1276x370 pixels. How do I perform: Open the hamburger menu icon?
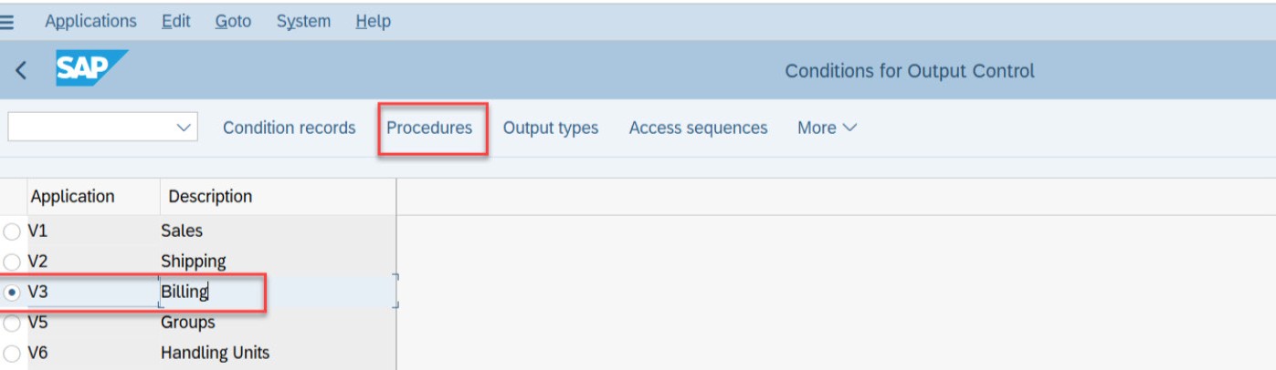point(5,21)
